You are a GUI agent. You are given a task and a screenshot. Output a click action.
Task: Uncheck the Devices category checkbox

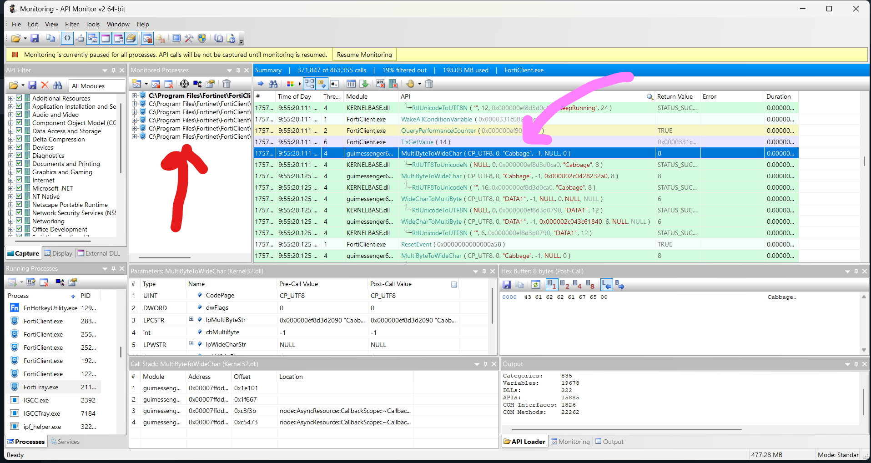tap(19, 147)
